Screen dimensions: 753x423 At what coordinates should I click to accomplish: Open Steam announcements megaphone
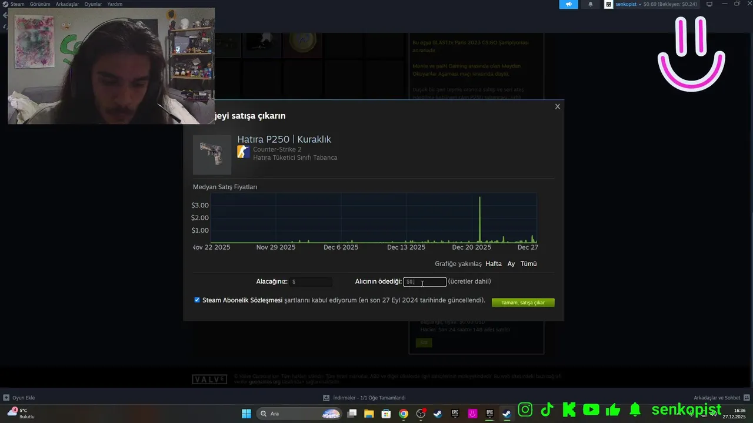click(x=568, y=4)
